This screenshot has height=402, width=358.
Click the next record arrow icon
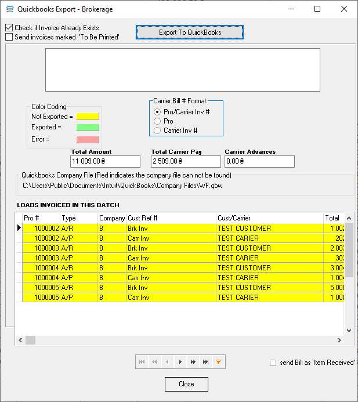pos(180,361)
